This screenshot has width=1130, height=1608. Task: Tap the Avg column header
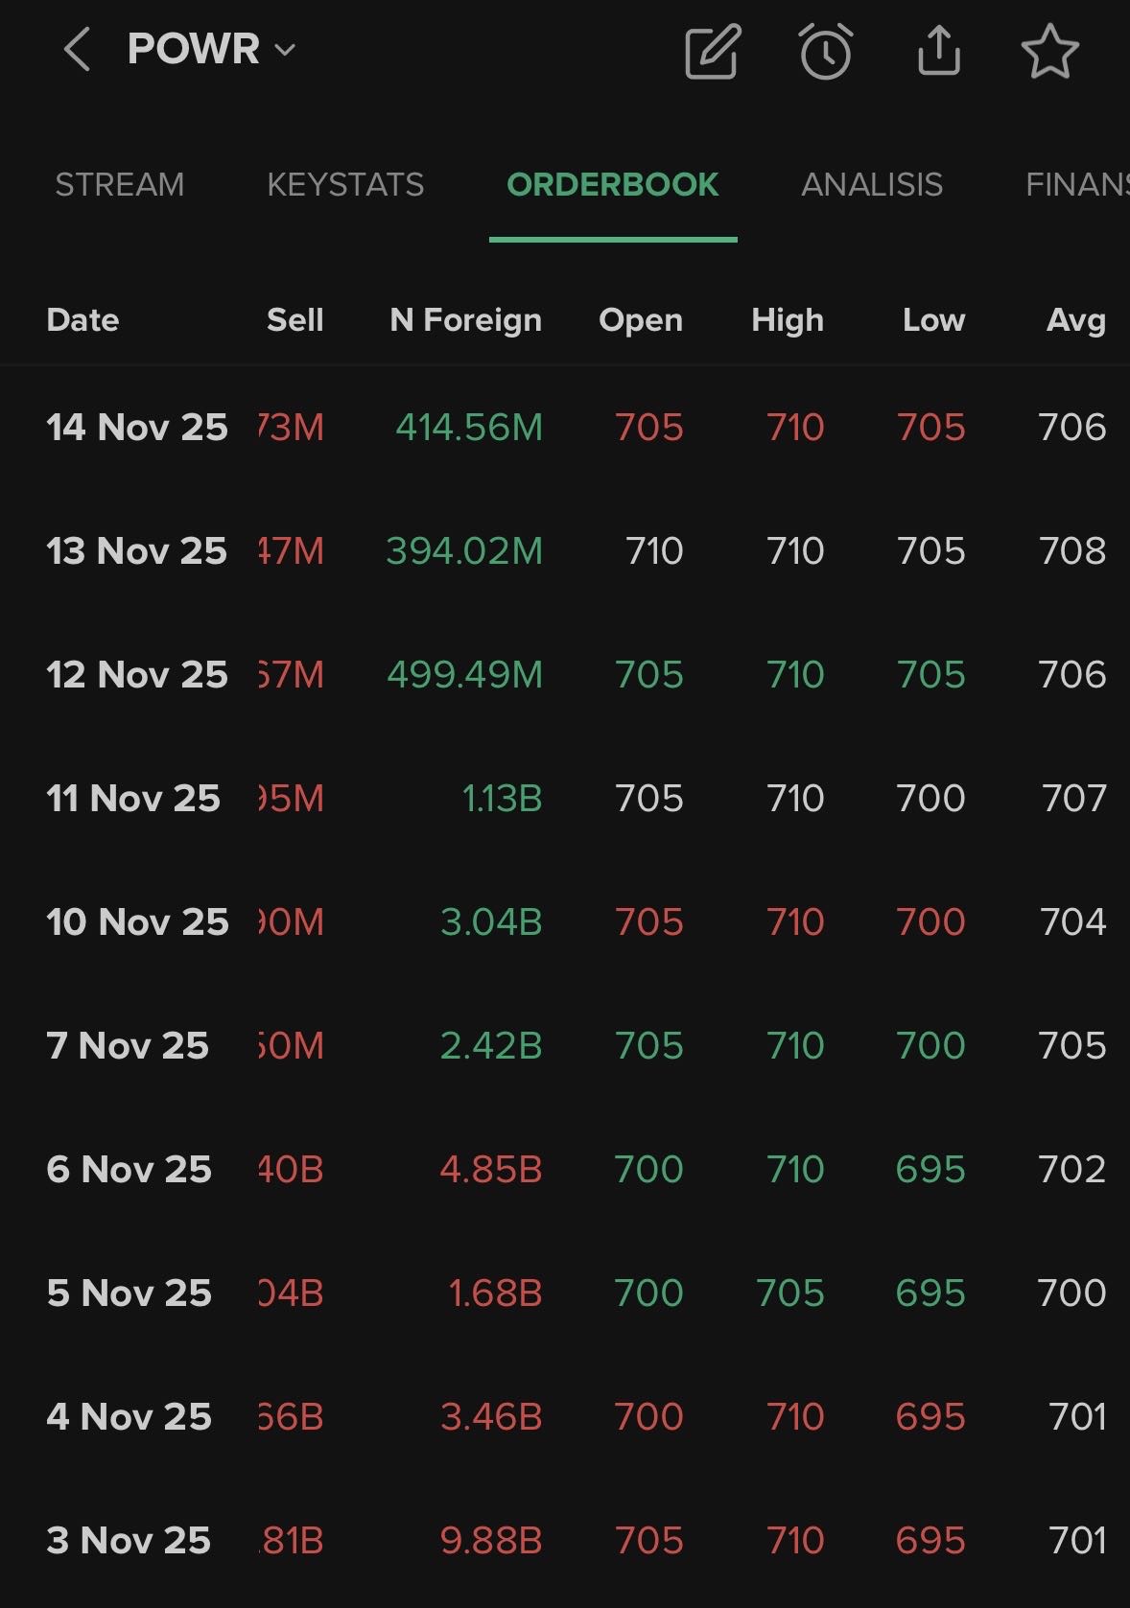[1075, 320]
